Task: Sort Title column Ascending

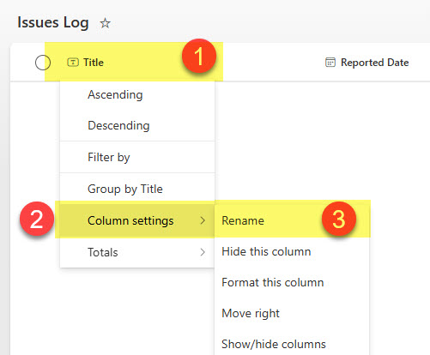Action: point(137,94)
